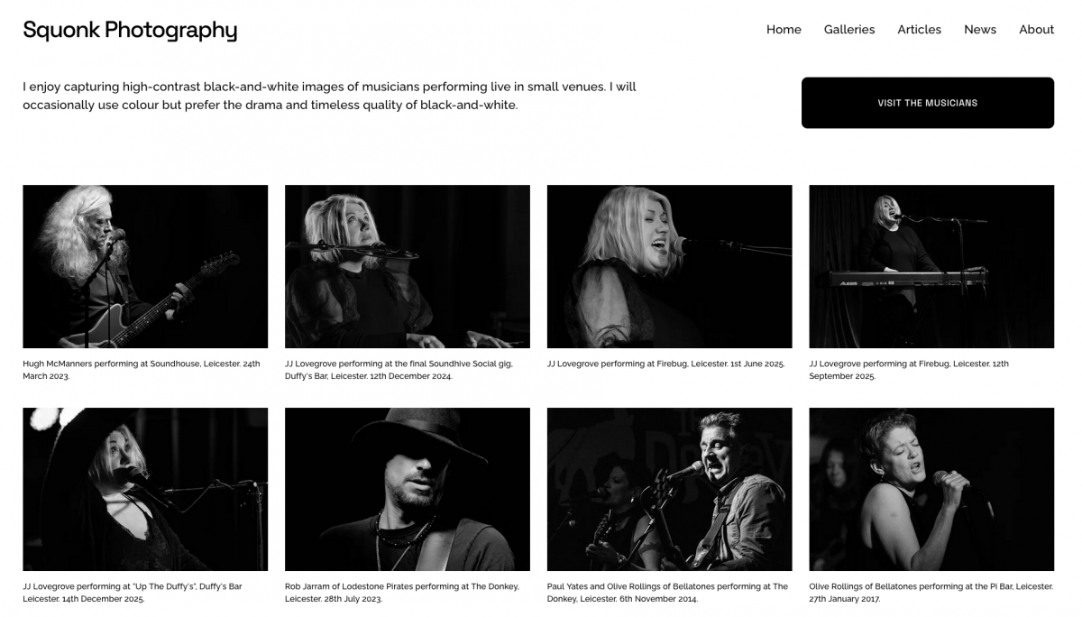Open the Hugh McManners guitarist photo

pyautogui.click(x=145, y=266)
